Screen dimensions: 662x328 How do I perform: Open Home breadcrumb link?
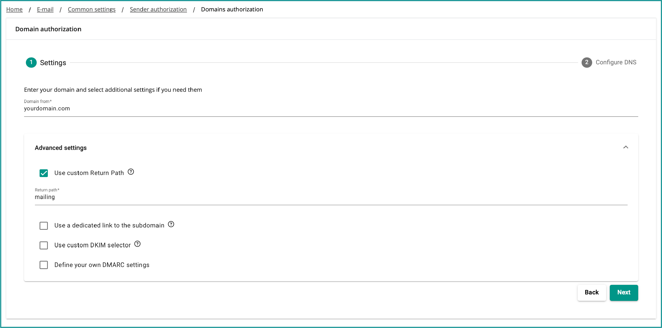14,9
